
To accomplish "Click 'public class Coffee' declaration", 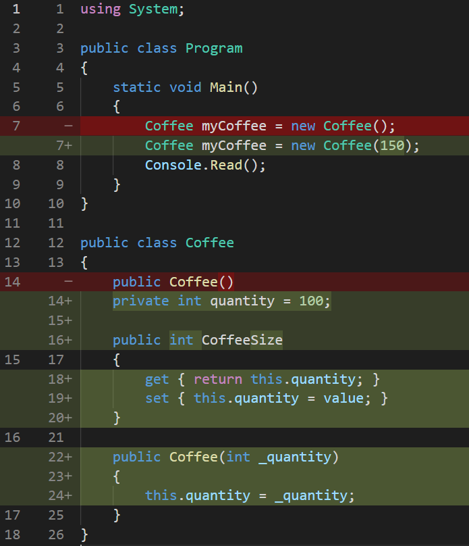I will [157, 243].
